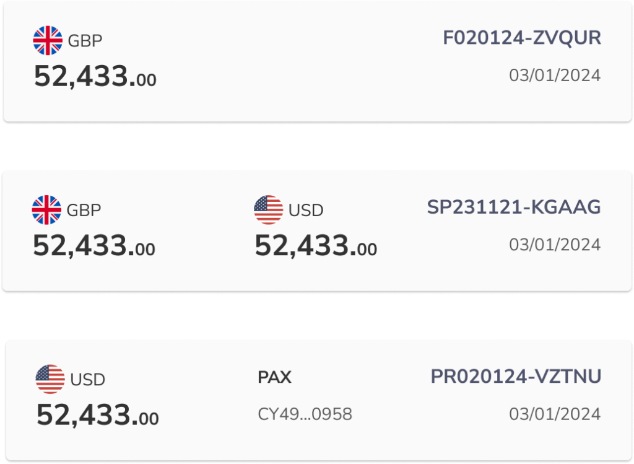Click the UK flag in the F020124-ZVQUR card
This screenshot has height=464, width=634.
pyautogui.click(x=48, y=41)
